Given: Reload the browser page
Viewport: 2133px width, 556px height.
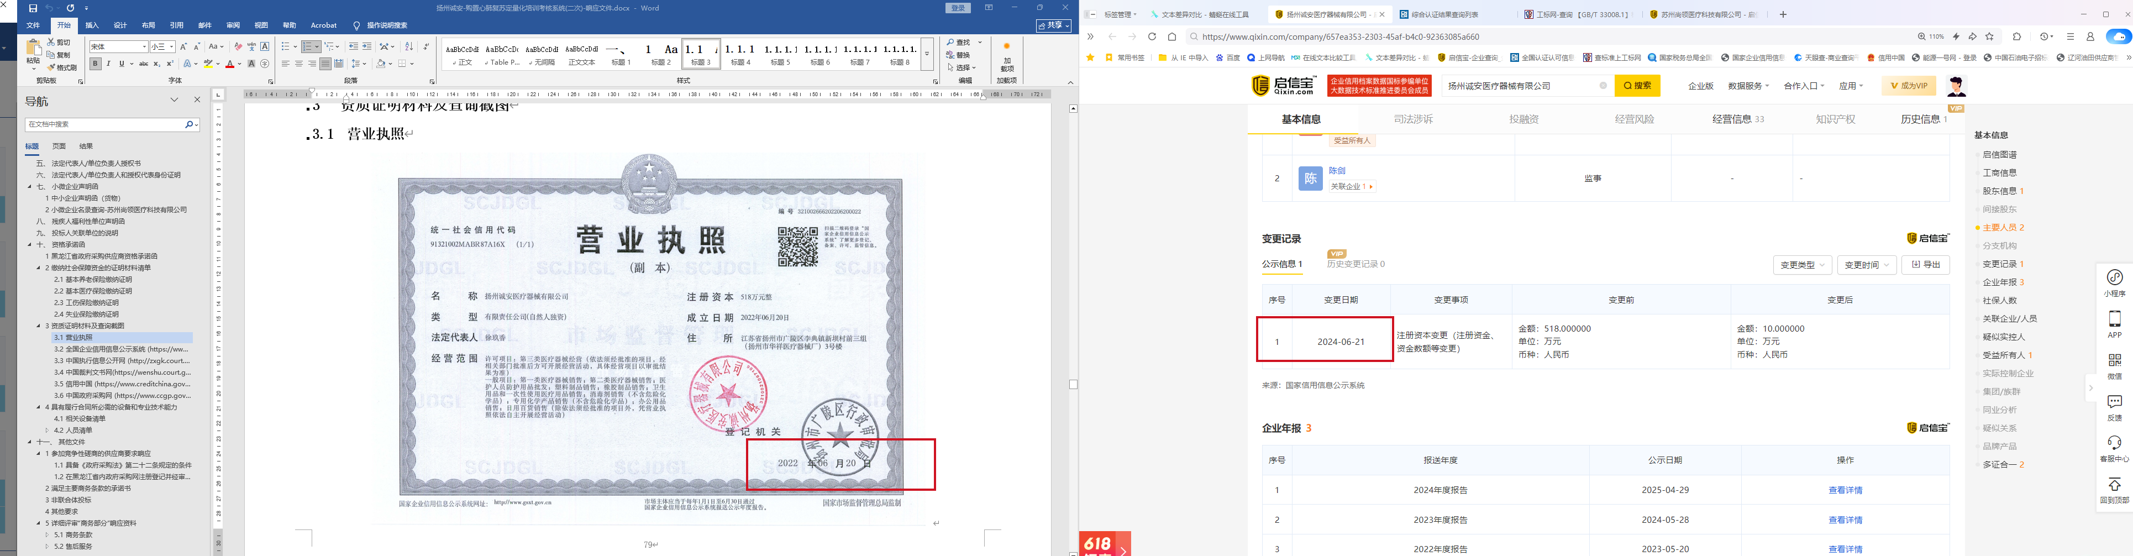Looking at the screenshot, I should 1152,36.
